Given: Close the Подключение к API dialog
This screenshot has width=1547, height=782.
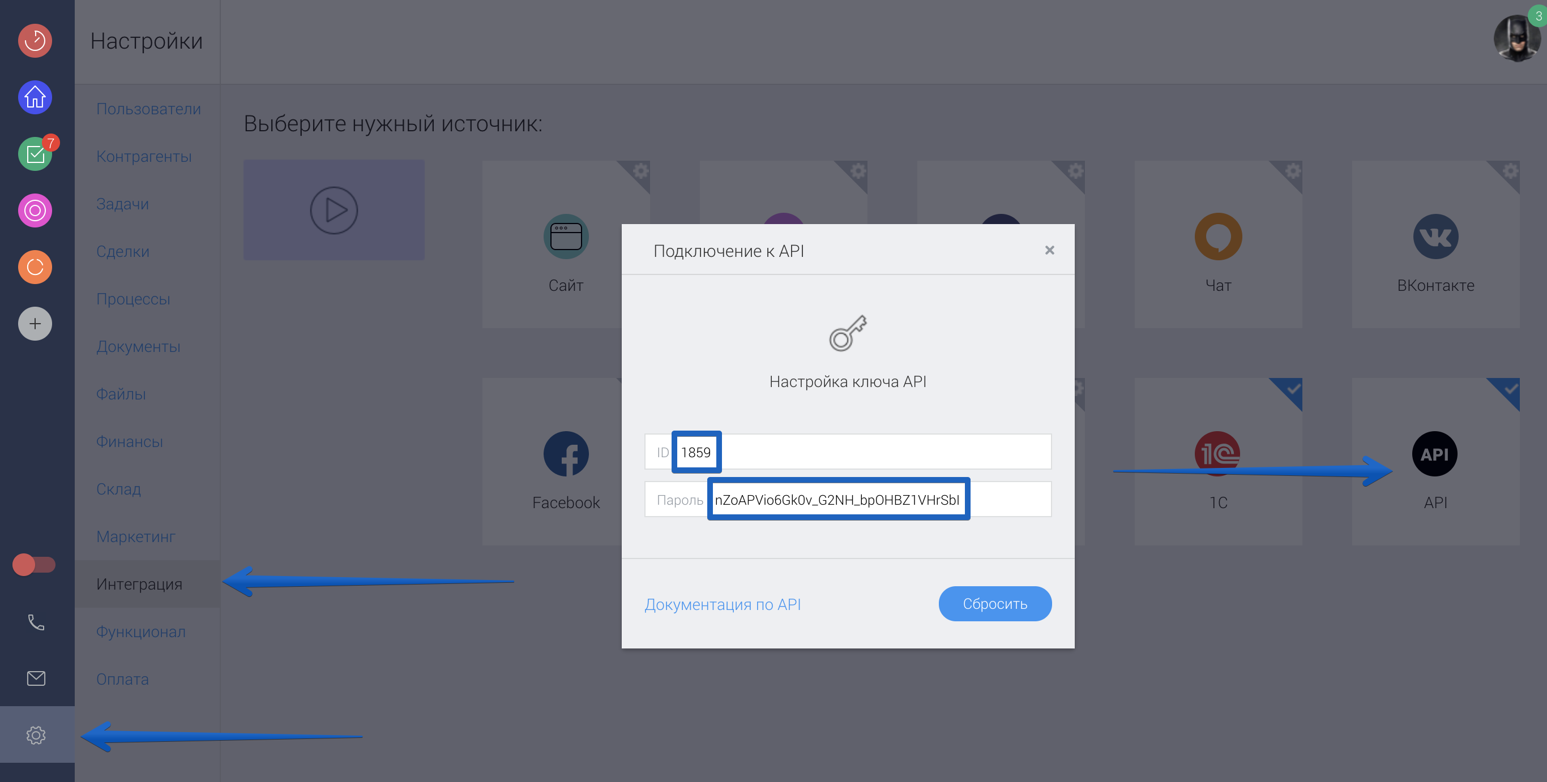Looking at the screenshot, I should tap(1049, 250).
